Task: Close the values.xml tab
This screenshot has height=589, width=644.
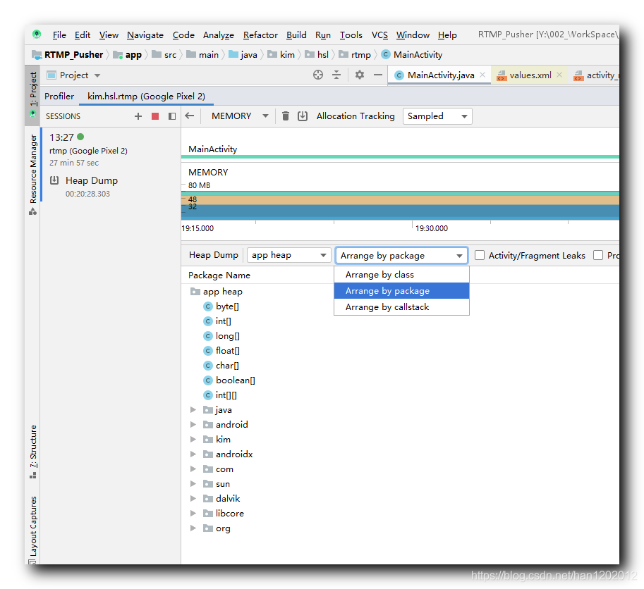Action: click(x=559, y=75)
